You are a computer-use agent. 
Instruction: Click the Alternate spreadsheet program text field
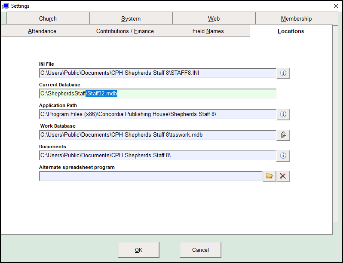(x=150, y=176)
